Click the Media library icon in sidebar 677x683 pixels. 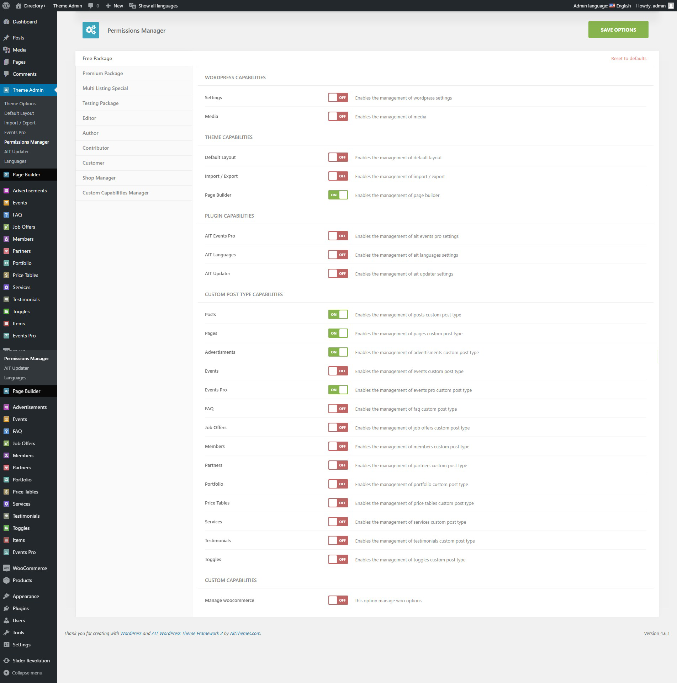[x=6, y=50]
